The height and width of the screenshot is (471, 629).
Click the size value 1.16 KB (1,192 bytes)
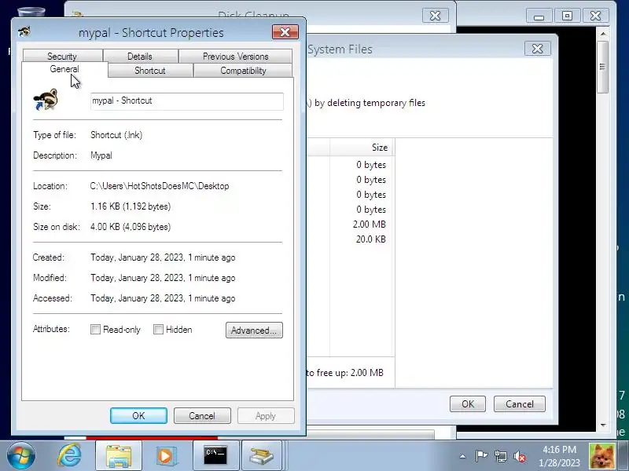(x=131, y=206)
